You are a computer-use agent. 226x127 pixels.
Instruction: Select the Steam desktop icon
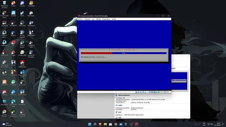point(22,13)
